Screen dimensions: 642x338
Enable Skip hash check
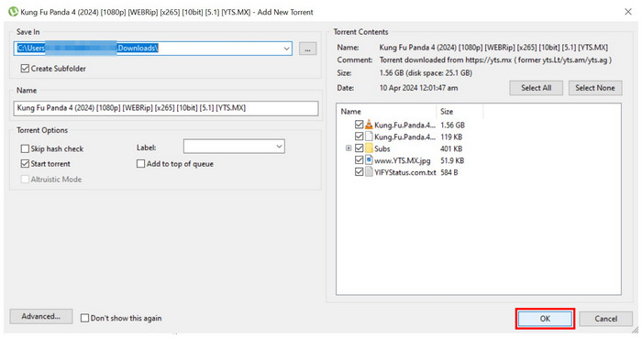25,148
